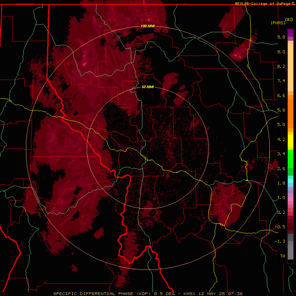This screenshot has width=296, height=296.
Task: Click the -0.5 scale value
Action: pyautogui.click(x=280, y=227)
